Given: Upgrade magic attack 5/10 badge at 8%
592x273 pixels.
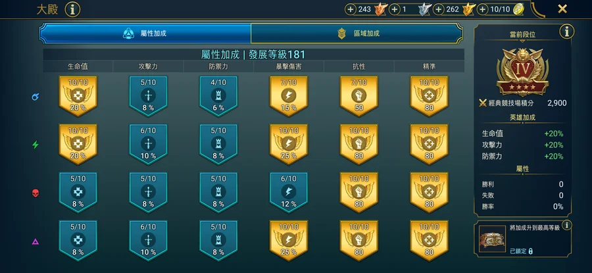Looking at the screenshot, I should pos(149,96).
